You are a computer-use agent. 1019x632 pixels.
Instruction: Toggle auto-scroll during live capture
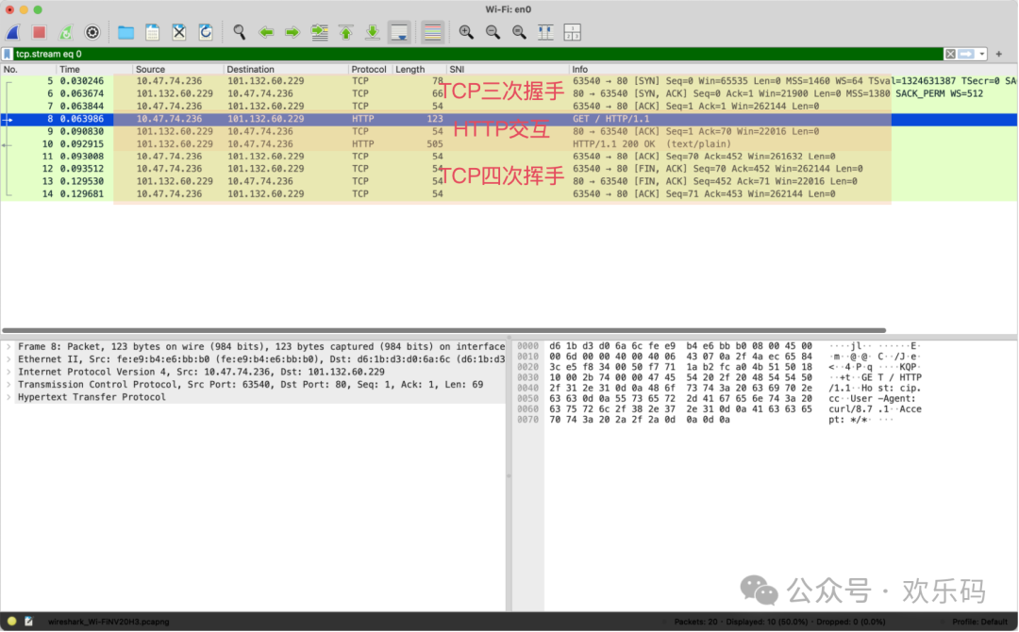click(x=399, y=32)
